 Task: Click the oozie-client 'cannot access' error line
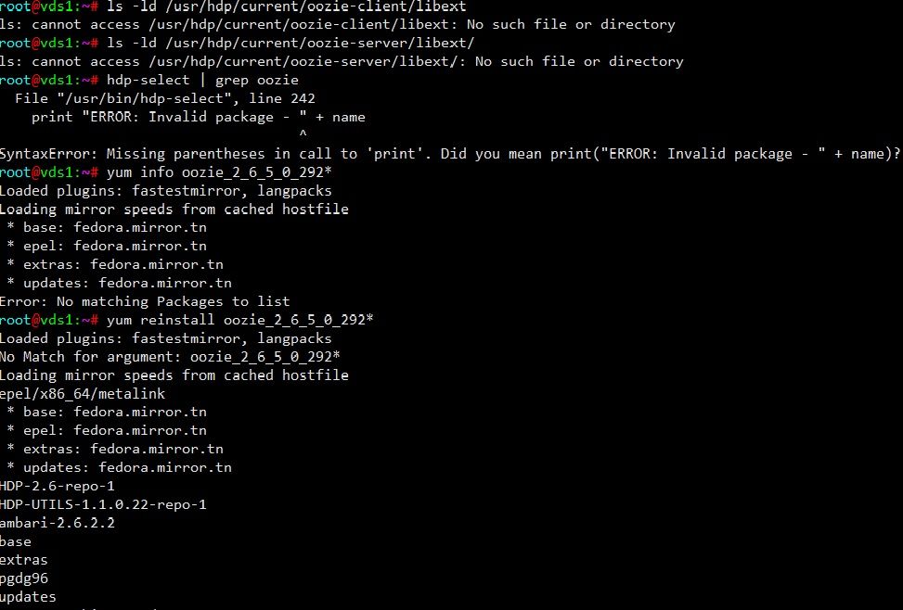337,25
